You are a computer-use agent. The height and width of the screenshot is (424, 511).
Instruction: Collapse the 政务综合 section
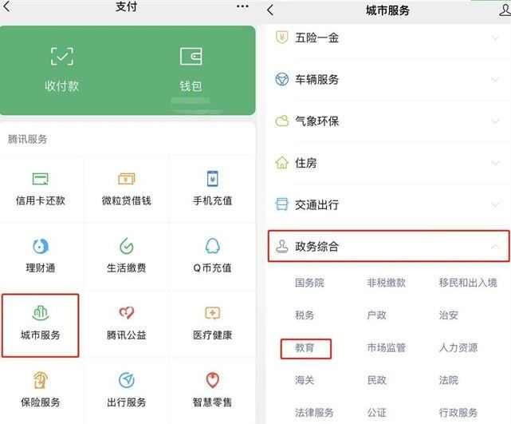pos(388,247)
